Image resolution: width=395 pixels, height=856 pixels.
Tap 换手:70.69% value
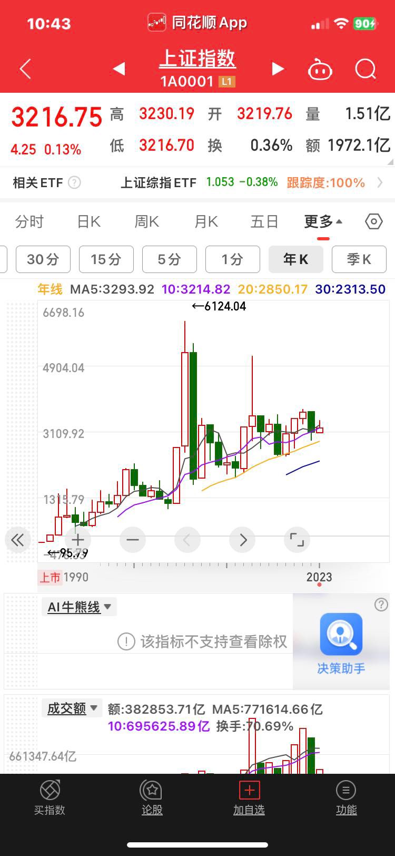255,726
